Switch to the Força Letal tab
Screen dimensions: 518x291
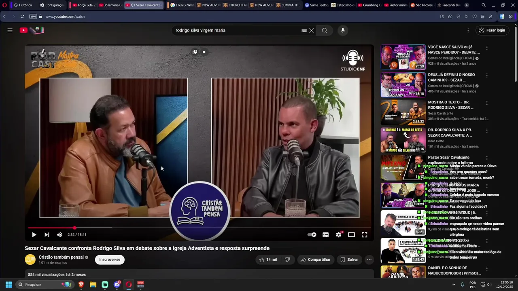84,5
